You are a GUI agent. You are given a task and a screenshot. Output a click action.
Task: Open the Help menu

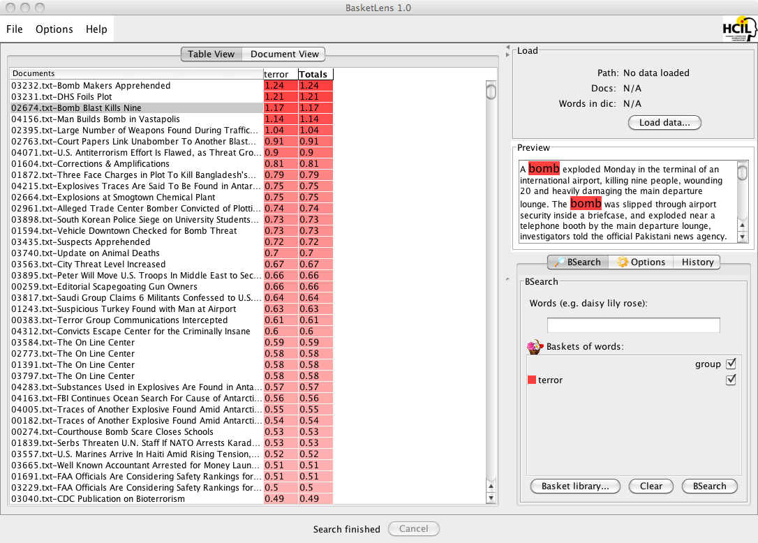[97, 29]
